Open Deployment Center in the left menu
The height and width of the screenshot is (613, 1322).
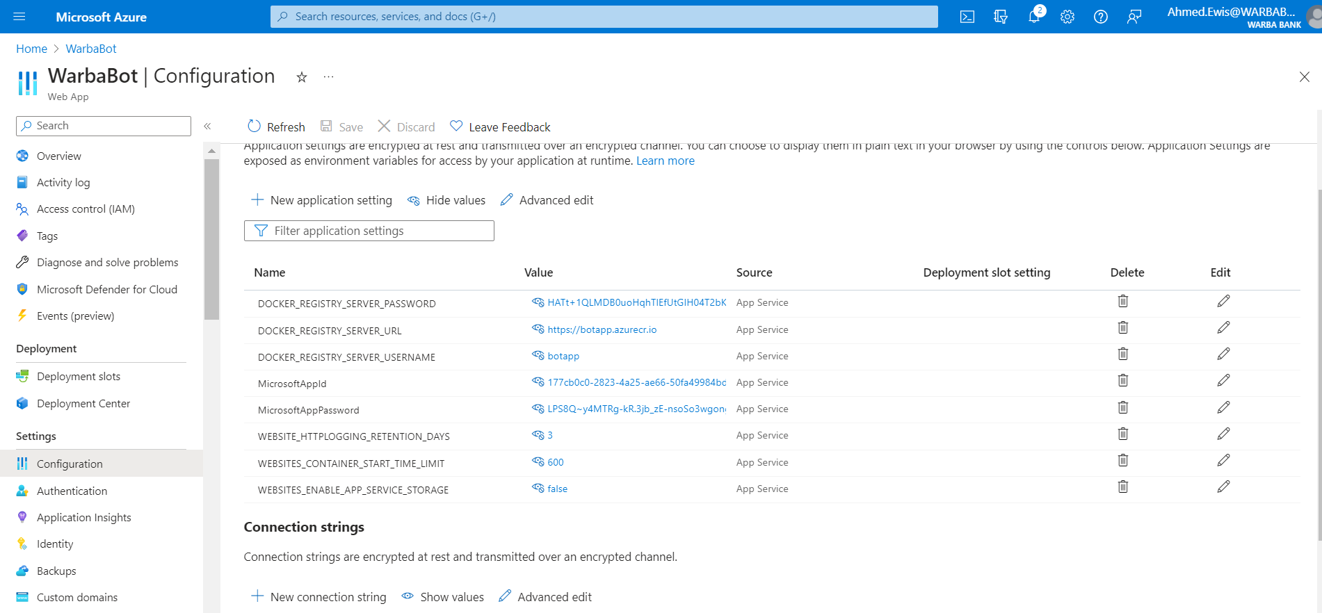pyautogui.click(x=83, y=403)
